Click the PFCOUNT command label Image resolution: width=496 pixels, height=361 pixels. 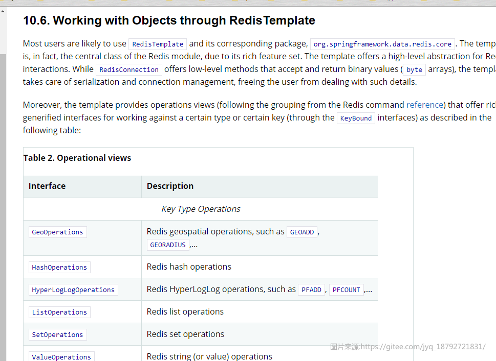click(347, 290)
